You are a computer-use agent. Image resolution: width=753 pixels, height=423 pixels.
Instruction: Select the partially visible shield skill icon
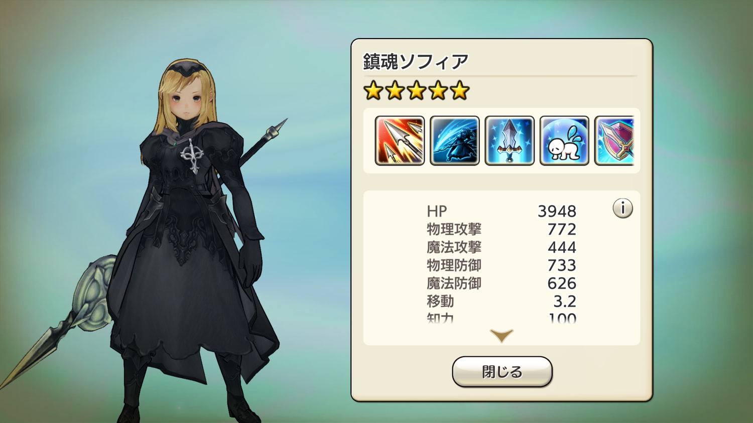(x=614, y=140)
